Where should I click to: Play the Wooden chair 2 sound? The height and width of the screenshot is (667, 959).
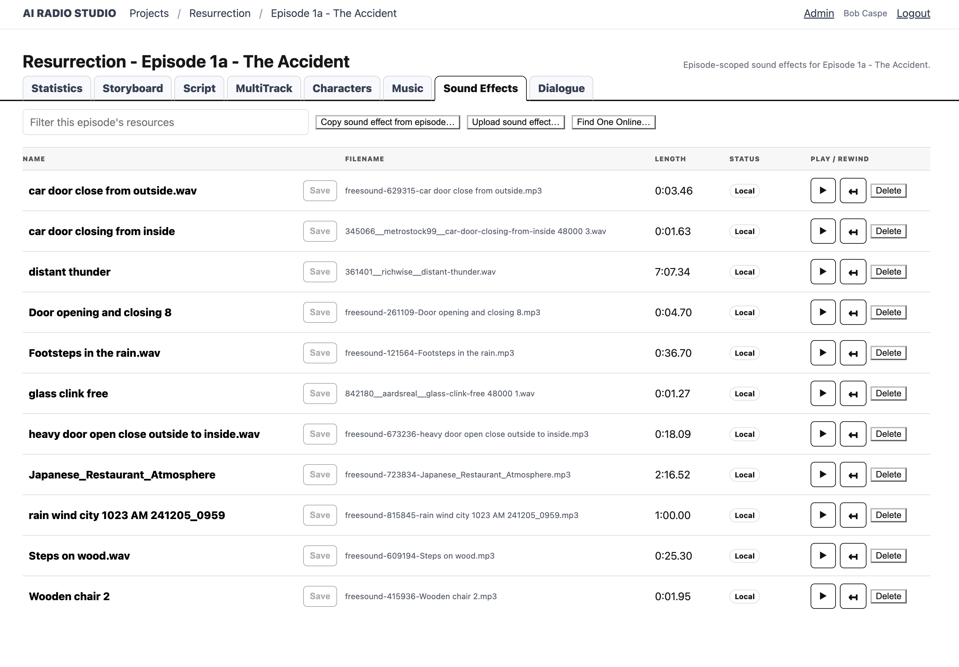[x=823, y=596]
